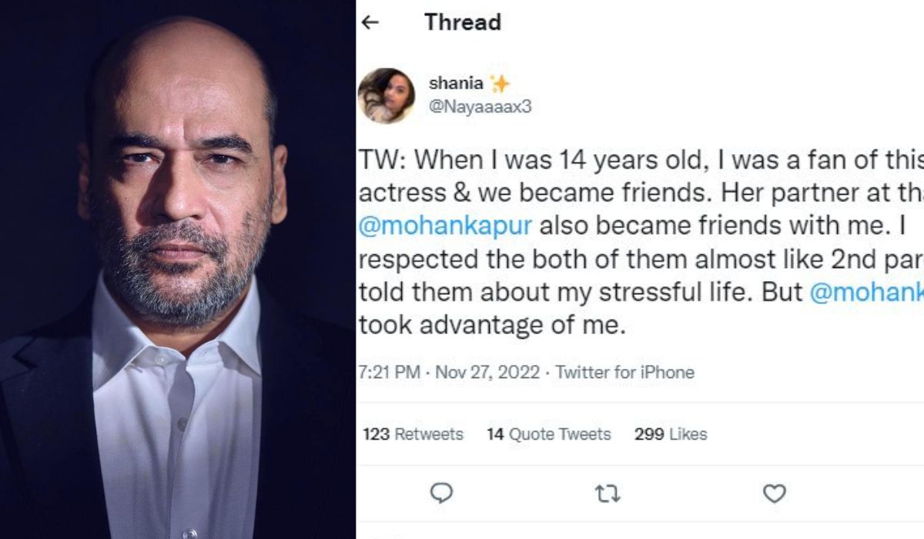Click the tweet line 'took advantage of me'

(x=490, y=326)
